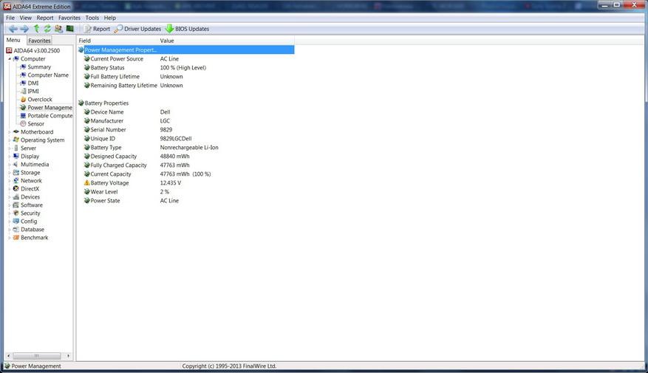The width and height of the screenshot is (648, 373).
Task: Click the Back navigation arrow
Action: point(13,29)
